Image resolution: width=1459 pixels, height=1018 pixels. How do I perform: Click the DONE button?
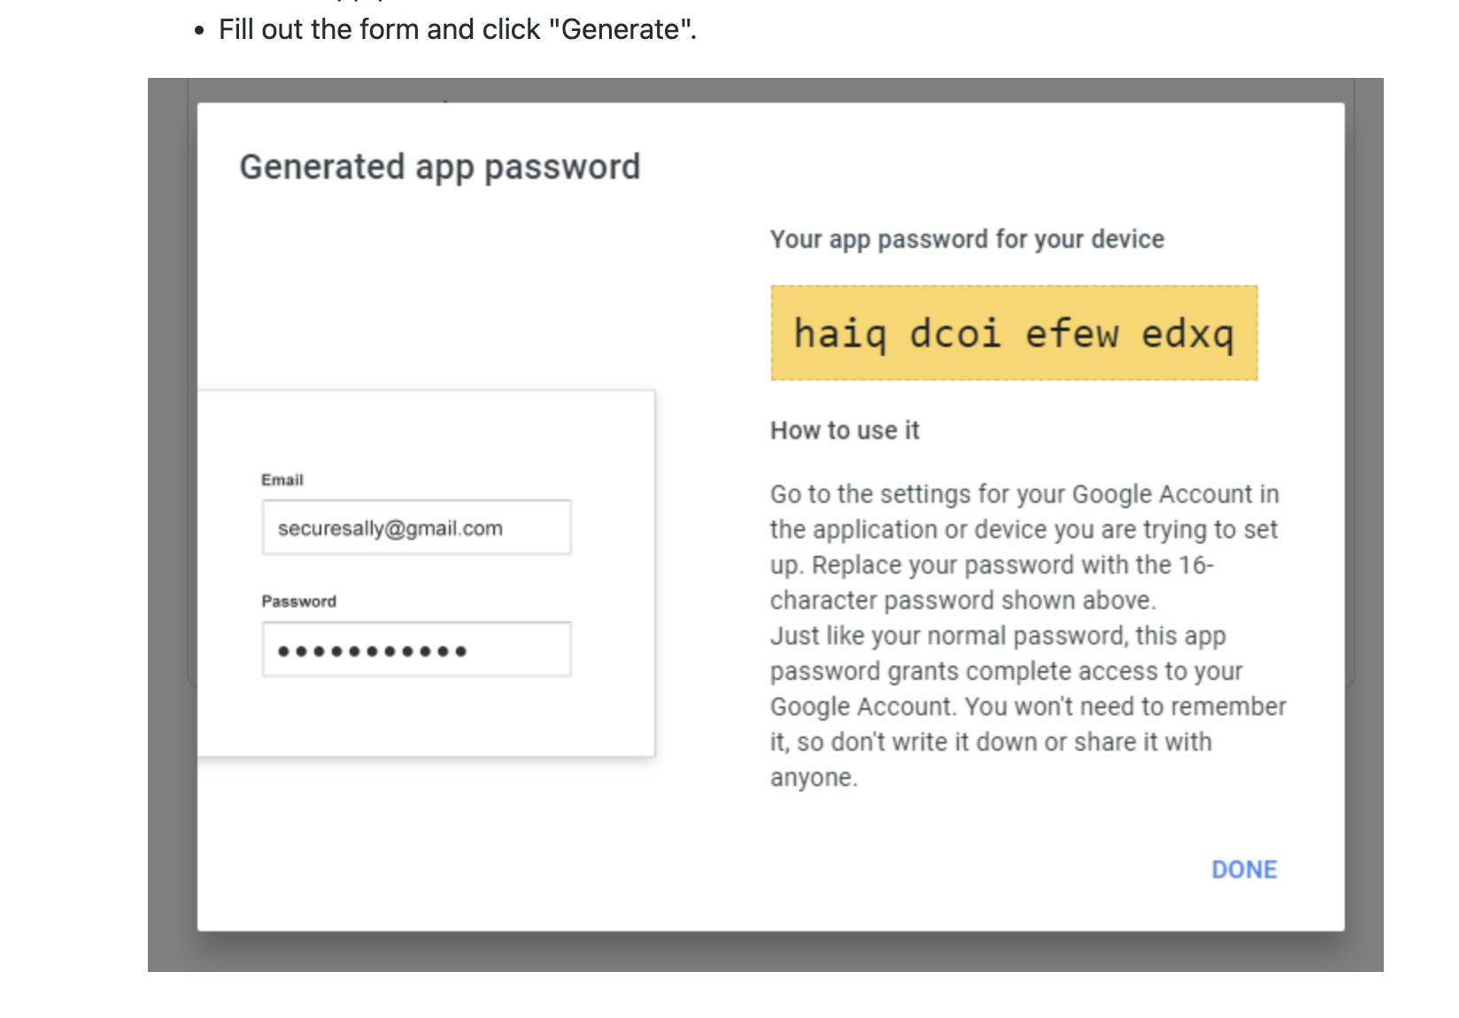coord(1244,869)
